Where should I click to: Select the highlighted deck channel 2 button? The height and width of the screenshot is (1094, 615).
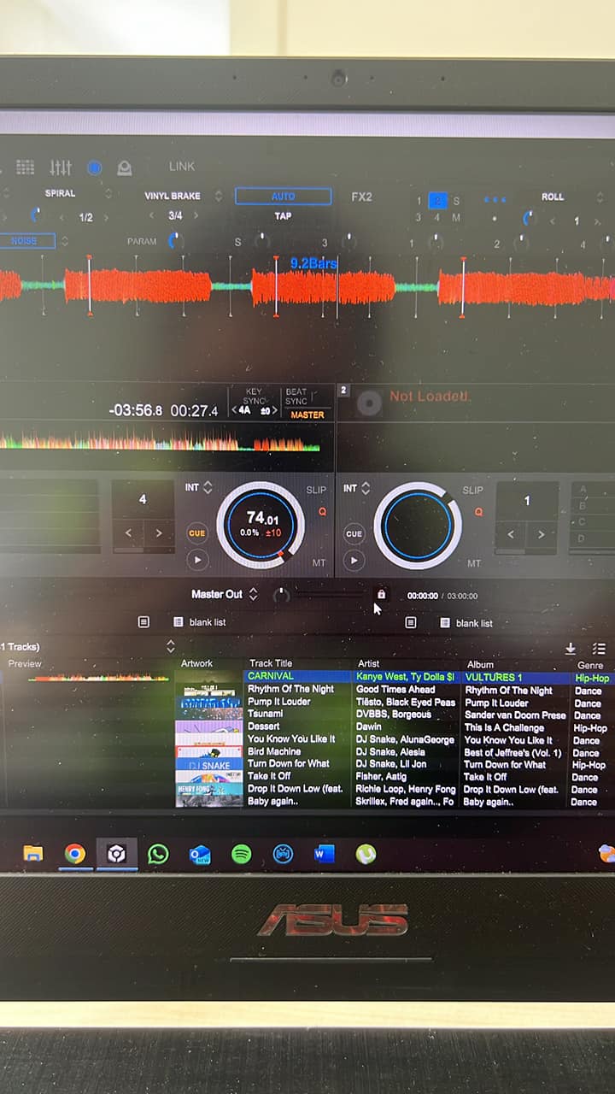(437, 201)
